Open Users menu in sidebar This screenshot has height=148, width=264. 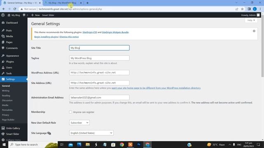coord(9,67)
